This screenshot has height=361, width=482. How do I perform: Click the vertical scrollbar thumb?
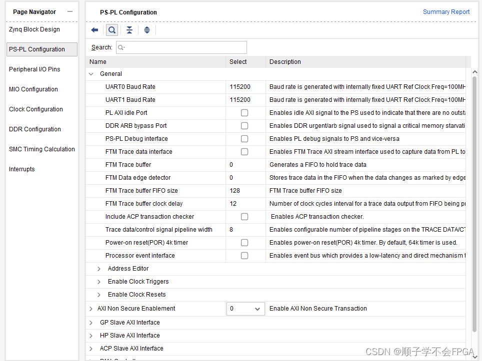pyautogui.click(x=474, y=204)
